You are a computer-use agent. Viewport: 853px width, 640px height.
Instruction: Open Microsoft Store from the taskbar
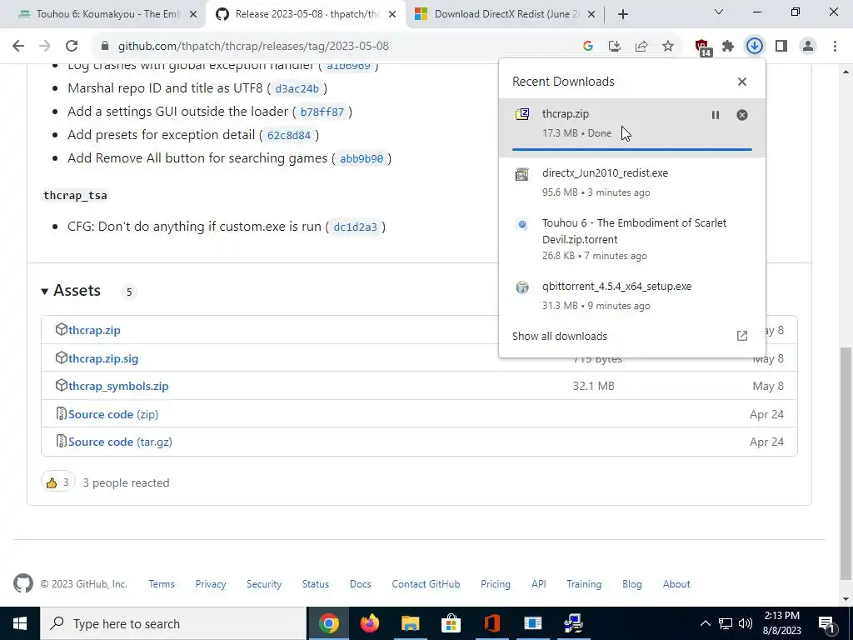(x=451, y=623)
